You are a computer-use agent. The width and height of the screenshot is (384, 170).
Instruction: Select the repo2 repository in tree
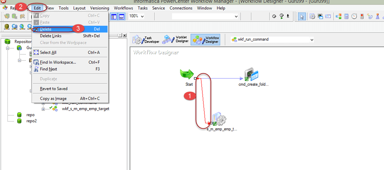click(x=31, y=121)
